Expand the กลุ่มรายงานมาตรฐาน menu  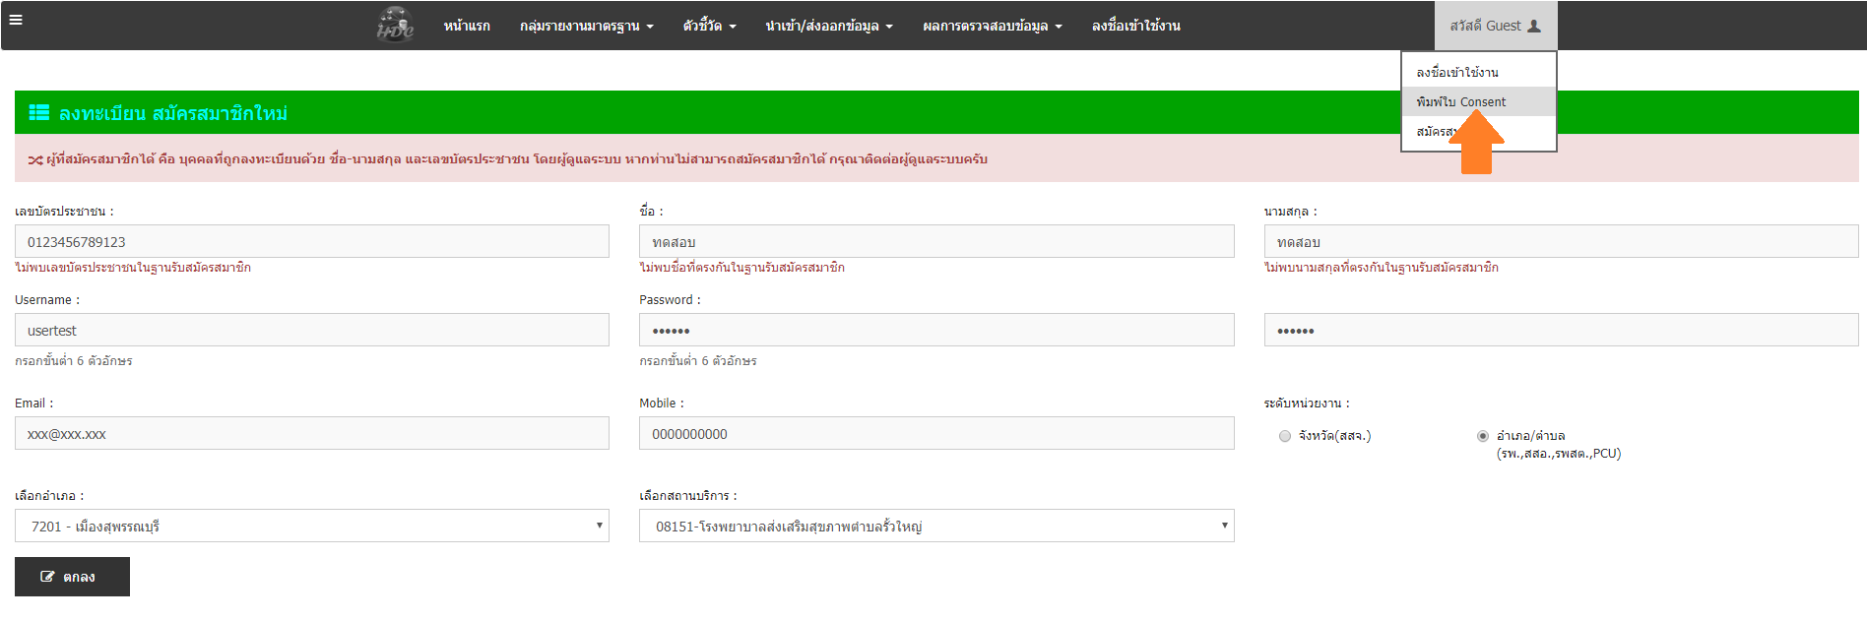pyautogui.click(x=586, y=26)
